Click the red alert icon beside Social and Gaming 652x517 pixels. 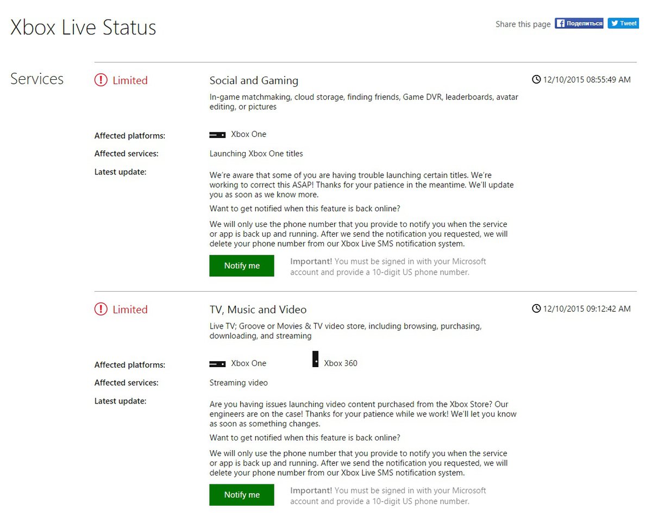pos(101,80)
